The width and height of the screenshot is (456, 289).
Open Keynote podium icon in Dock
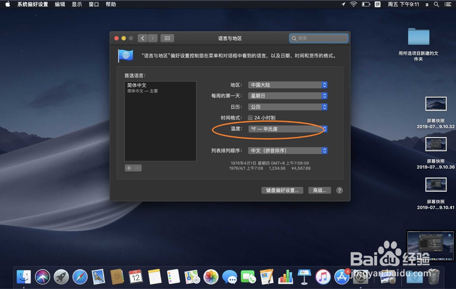coord(304,277)
